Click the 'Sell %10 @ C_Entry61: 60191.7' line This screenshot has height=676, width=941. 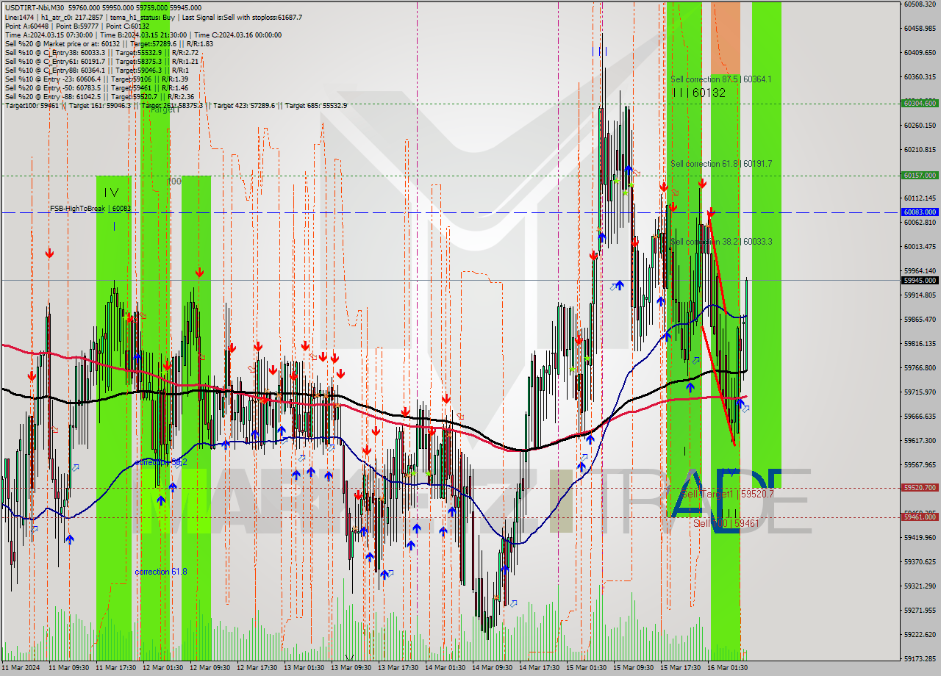click(101, 61)
